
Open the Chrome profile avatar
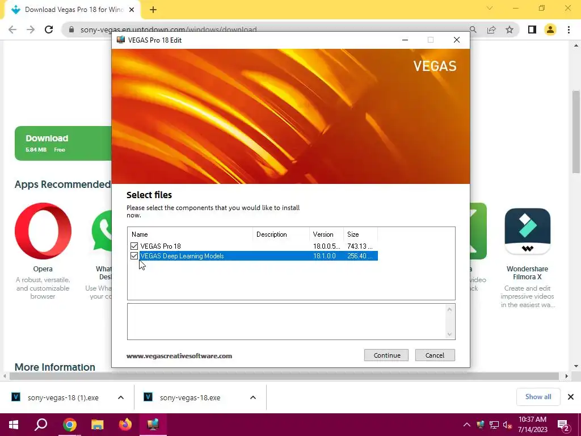coord(550,30)
